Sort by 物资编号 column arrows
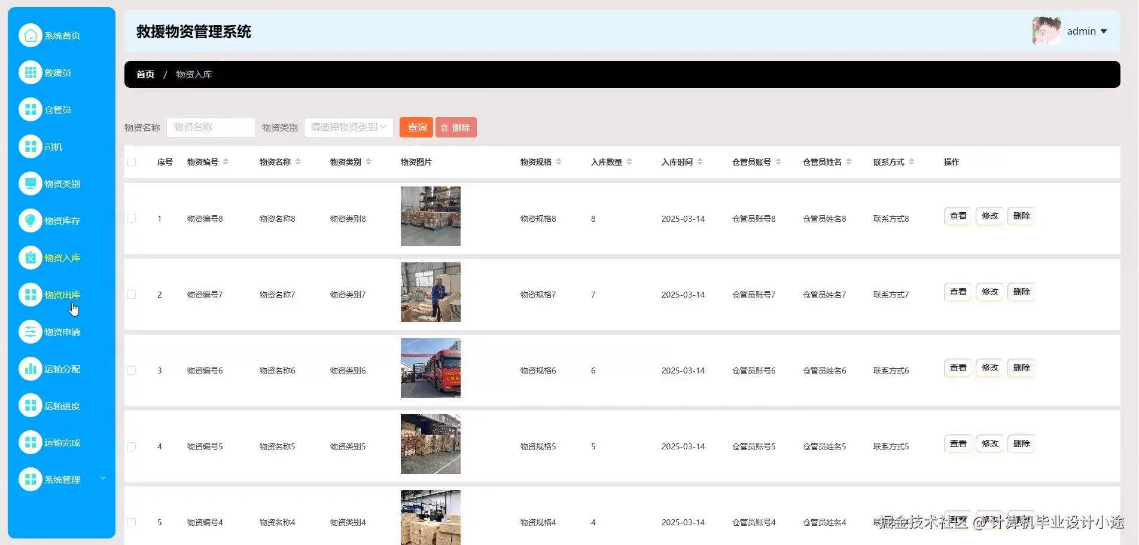 click(x=226, y=162)
